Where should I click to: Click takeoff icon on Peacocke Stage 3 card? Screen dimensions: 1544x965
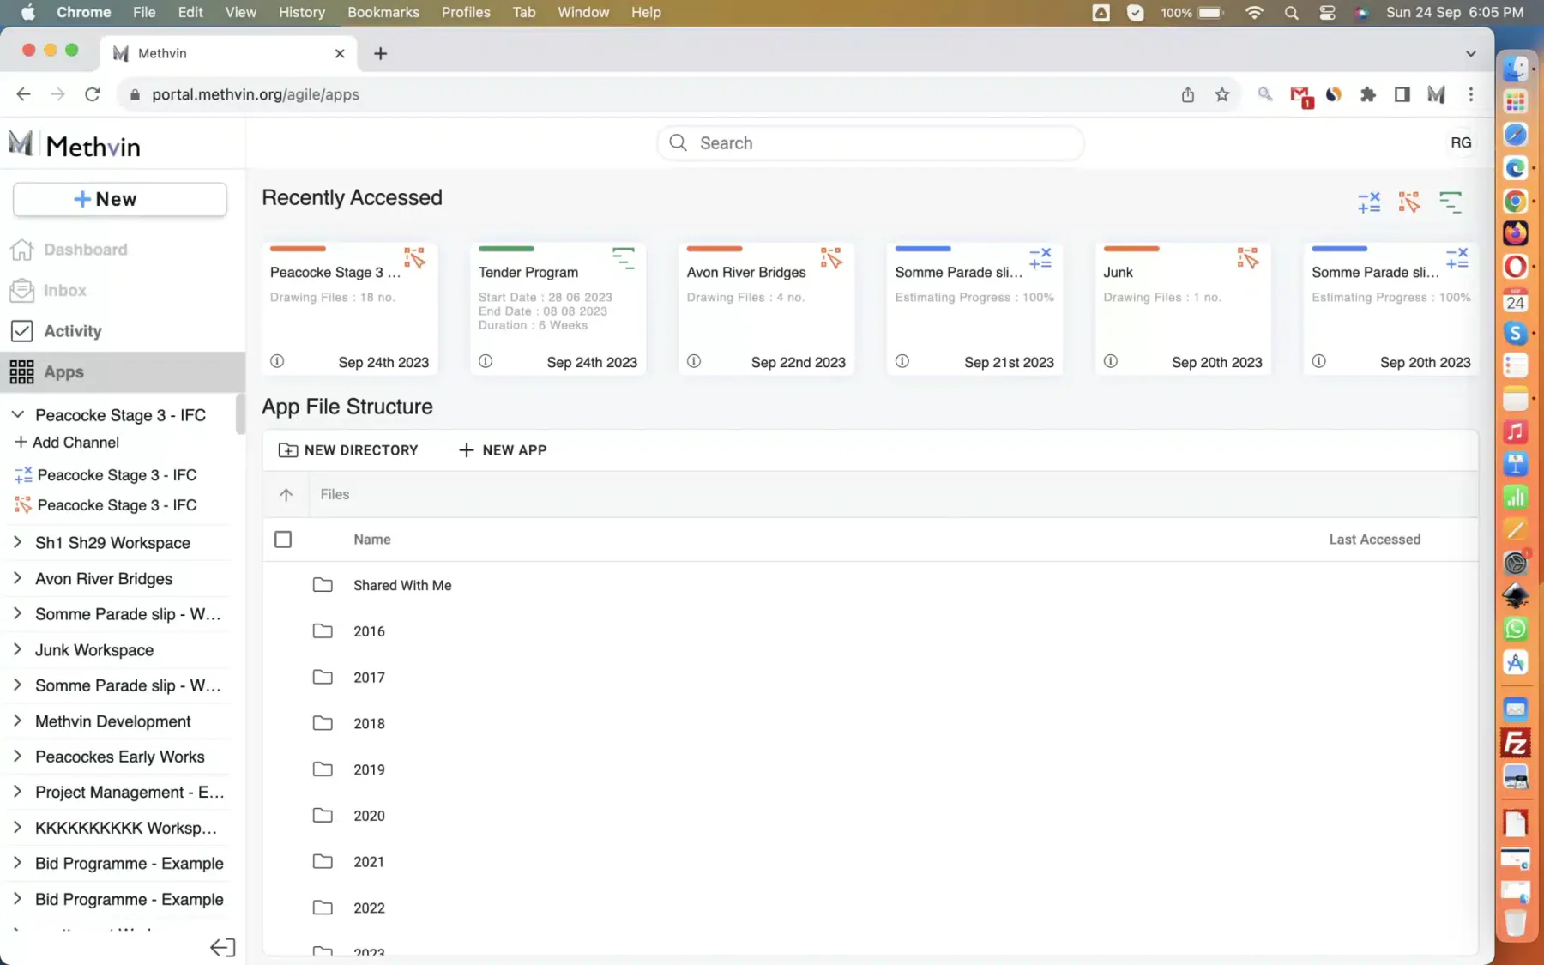tap(414, 257)
